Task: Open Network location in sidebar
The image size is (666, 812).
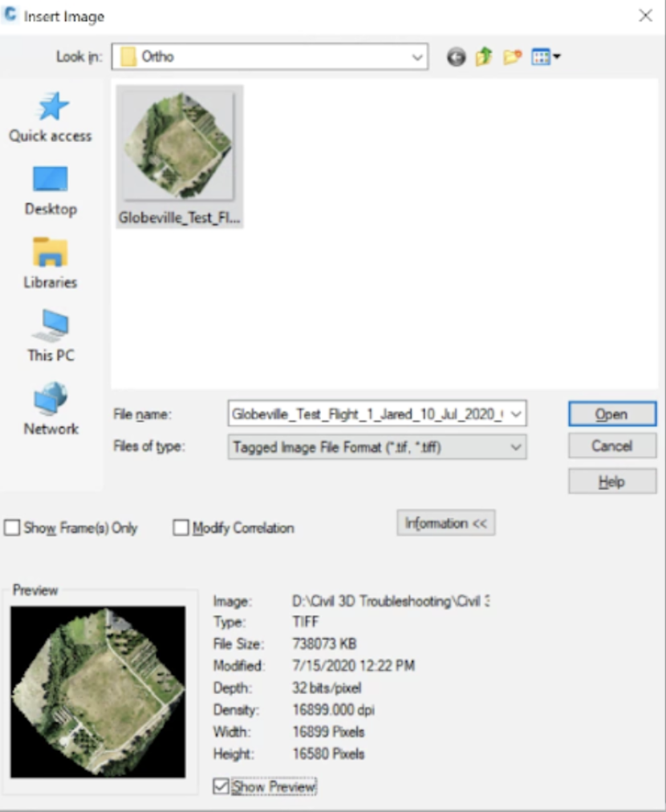Action: tap(51, 409)
